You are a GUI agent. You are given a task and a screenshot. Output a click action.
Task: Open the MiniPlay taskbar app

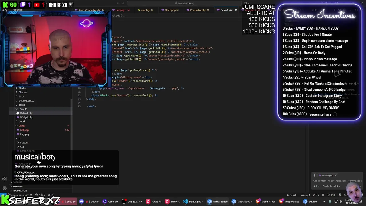click(x=172, y=201)
